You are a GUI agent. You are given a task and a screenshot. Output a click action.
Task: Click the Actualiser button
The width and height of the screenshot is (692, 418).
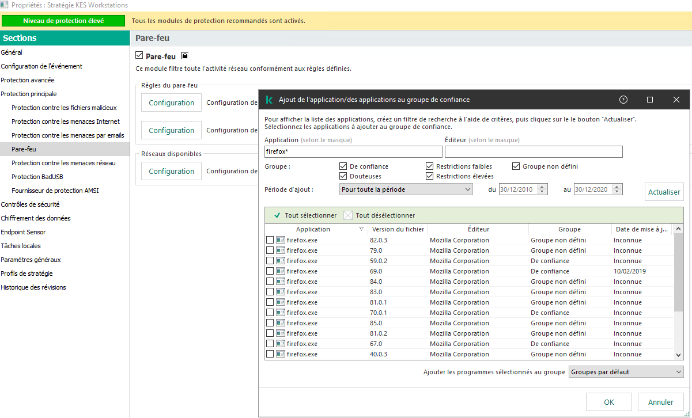coord(664,192)
